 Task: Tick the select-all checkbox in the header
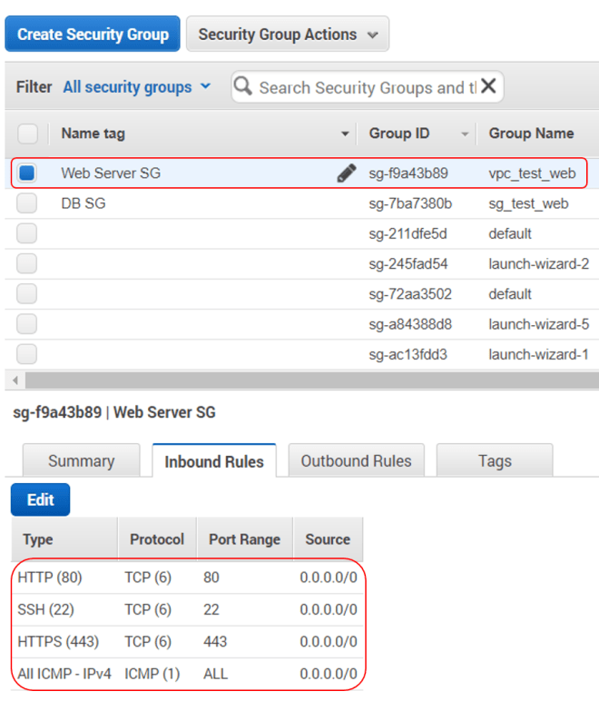[x=27, y=133]
